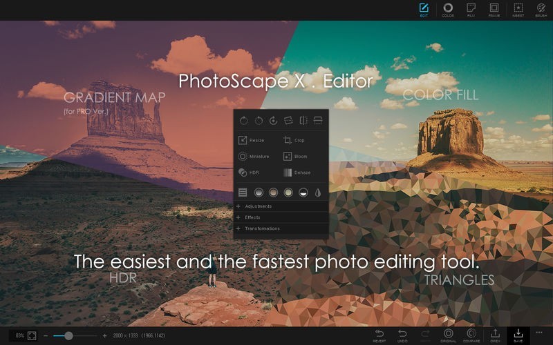This screenshot has width=553, height=345.
Task: Click the Save button
Action: tap(518, 336)
